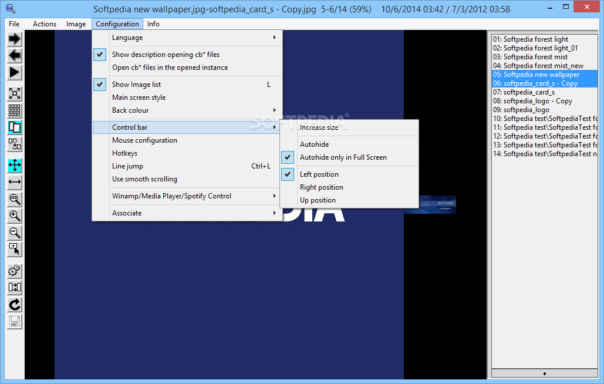Toggle Autohide only in Full Screen

point(349,157)
